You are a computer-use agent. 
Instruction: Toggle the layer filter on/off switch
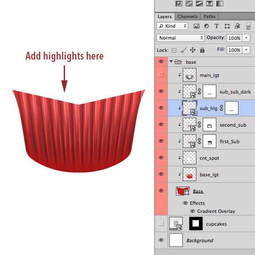[248, 26]
